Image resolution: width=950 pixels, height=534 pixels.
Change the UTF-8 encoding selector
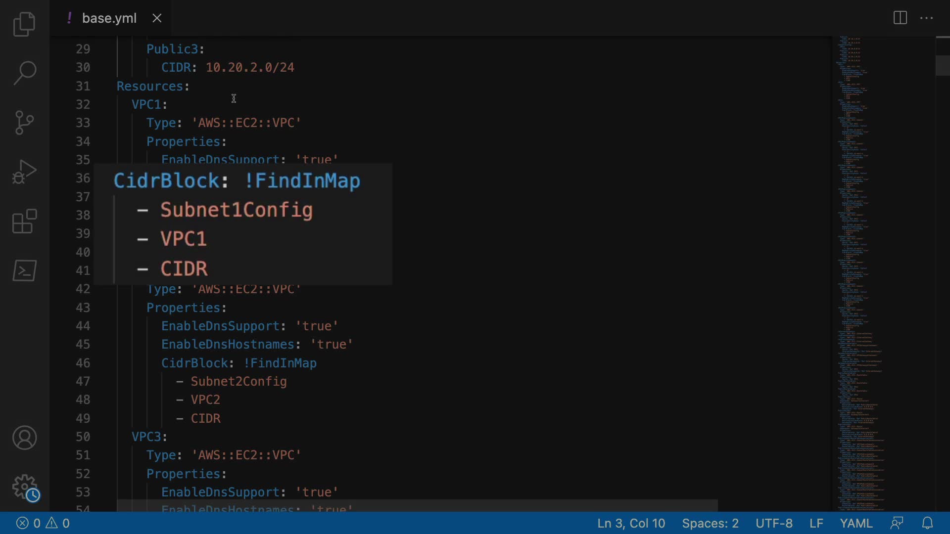(774, 523)
